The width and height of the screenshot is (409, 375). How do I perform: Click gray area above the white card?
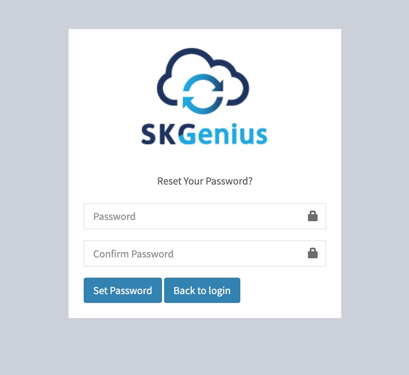coord(205,14)
